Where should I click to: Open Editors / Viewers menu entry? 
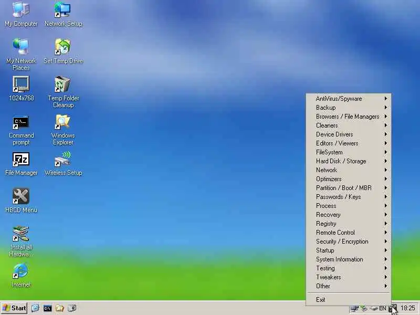[x=349, y=143]
